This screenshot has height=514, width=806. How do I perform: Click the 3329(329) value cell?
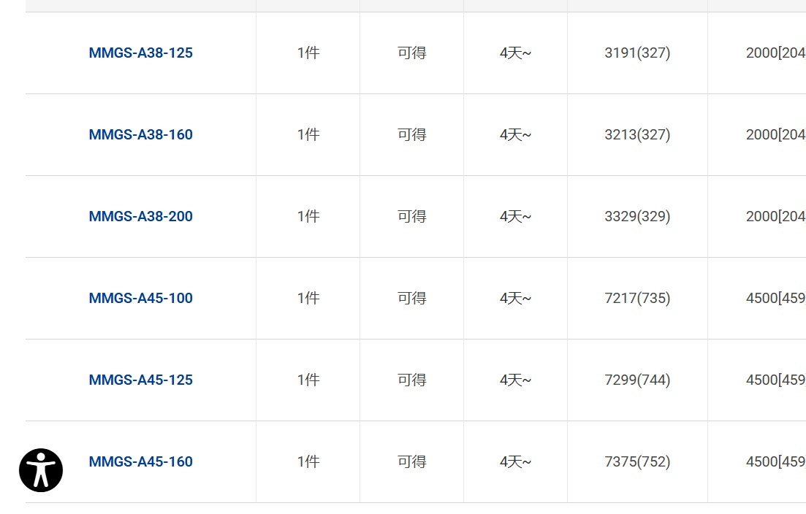pyautogui.click(x=637, y=216)
